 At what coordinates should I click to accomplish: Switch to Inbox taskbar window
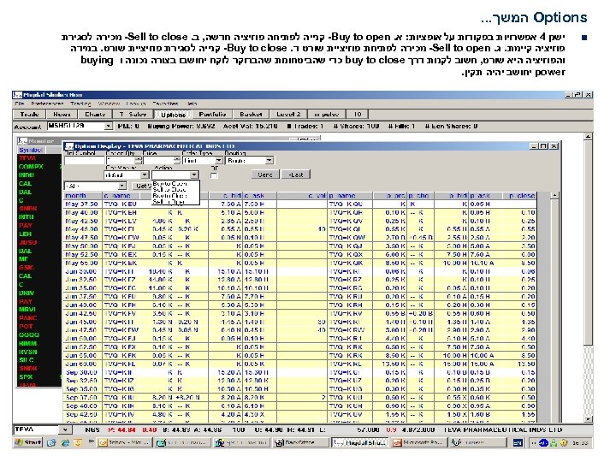click(x=125, y=443)
